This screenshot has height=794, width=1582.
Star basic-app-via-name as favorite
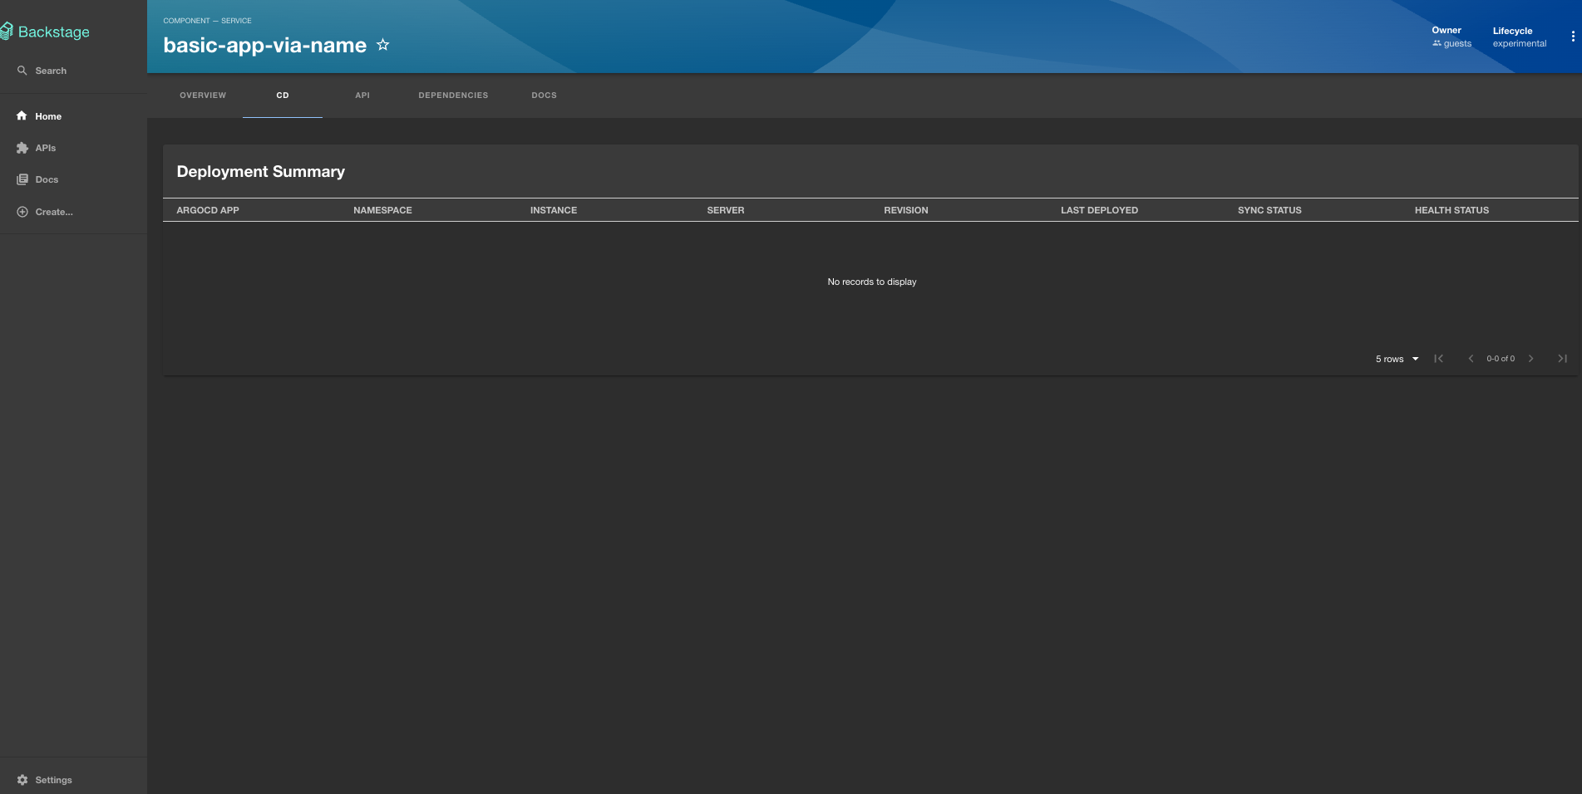point(383,45)
